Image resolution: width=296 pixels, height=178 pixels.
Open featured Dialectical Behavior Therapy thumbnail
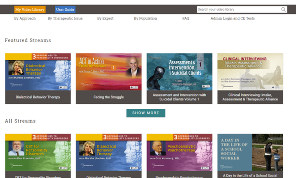tap(38, 72)
